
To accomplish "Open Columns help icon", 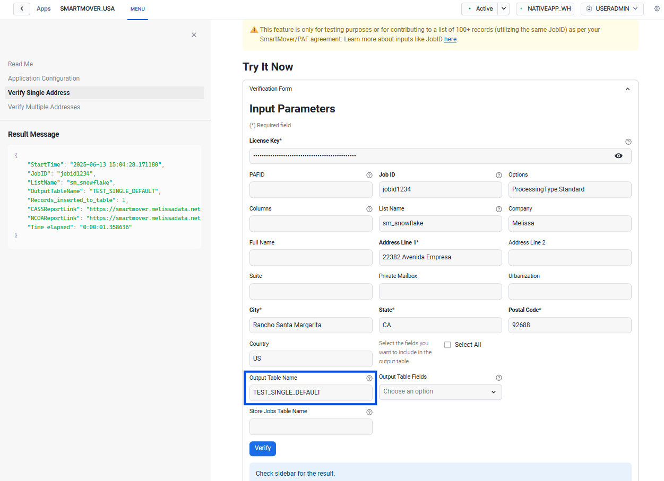I will [x=369, y=209].
